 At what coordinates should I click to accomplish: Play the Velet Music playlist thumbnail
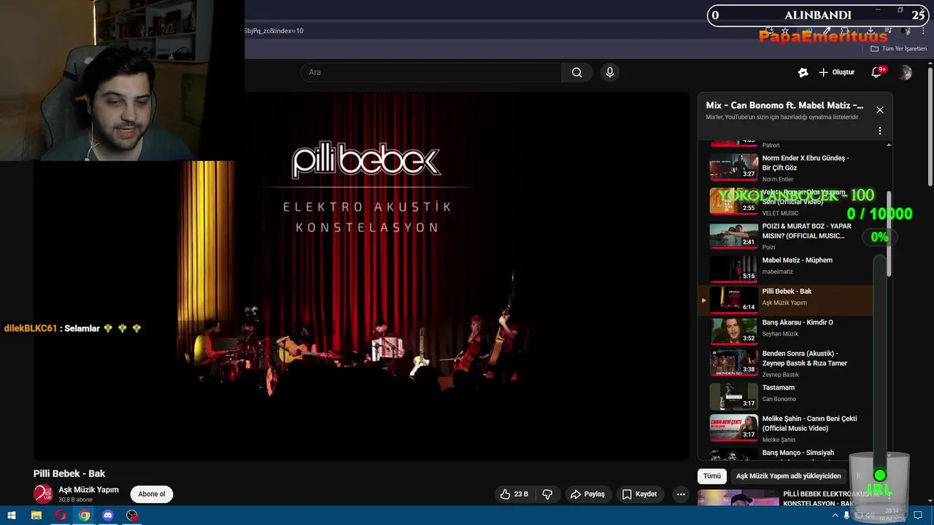tap(733, 201)
